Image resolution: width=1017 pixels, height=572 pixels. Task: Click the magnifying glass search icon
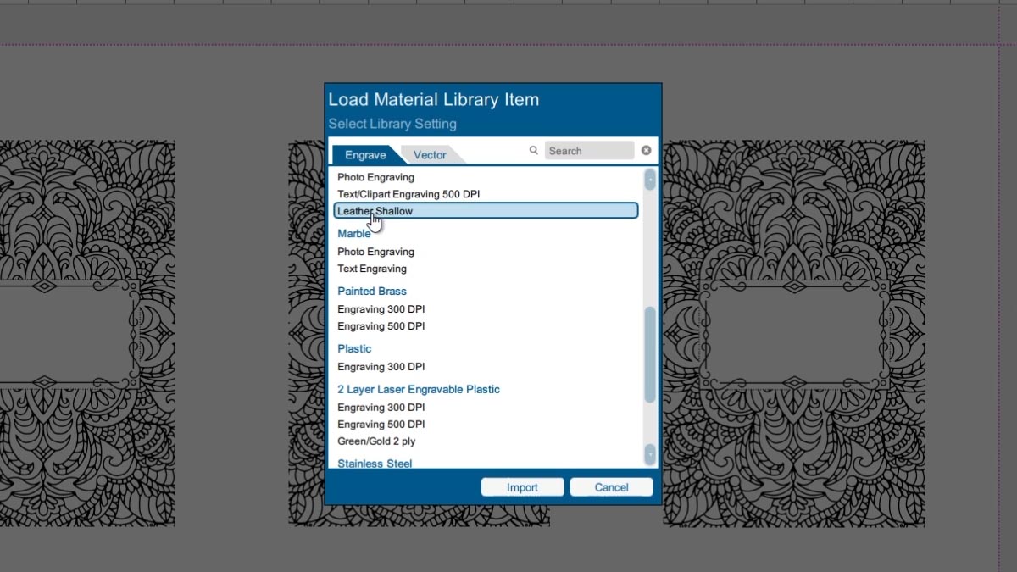[x=534, y=150]
